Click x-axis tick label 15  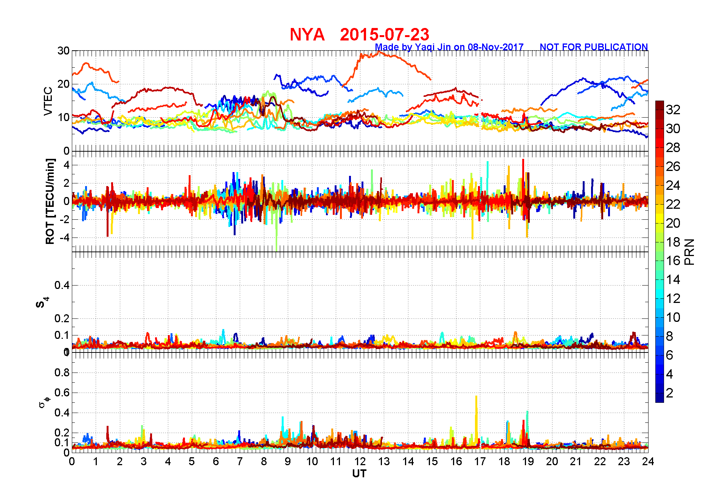coord(432,461)
